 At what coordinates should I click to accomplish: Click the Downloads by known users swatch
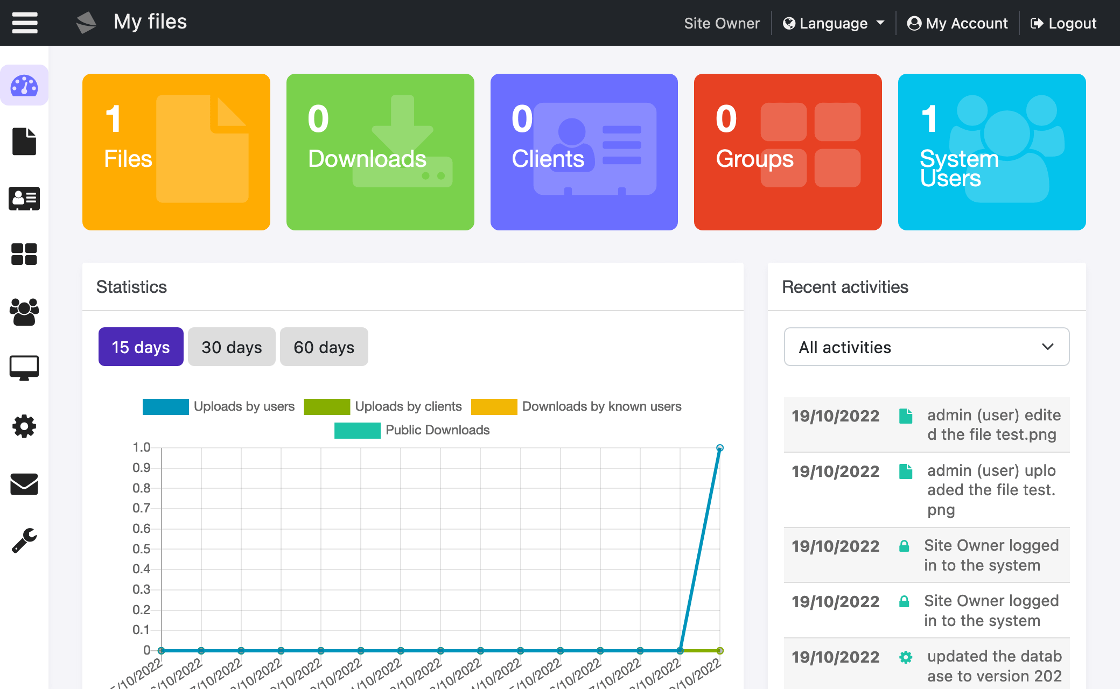click(494, 406)
